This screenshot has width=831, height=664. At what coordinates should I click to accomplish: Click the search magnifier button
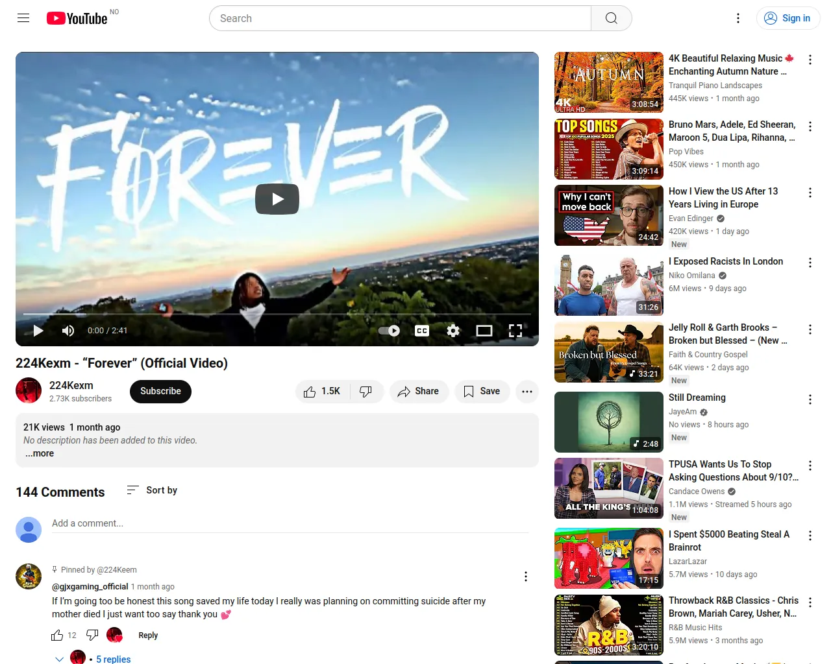point(611,18)
